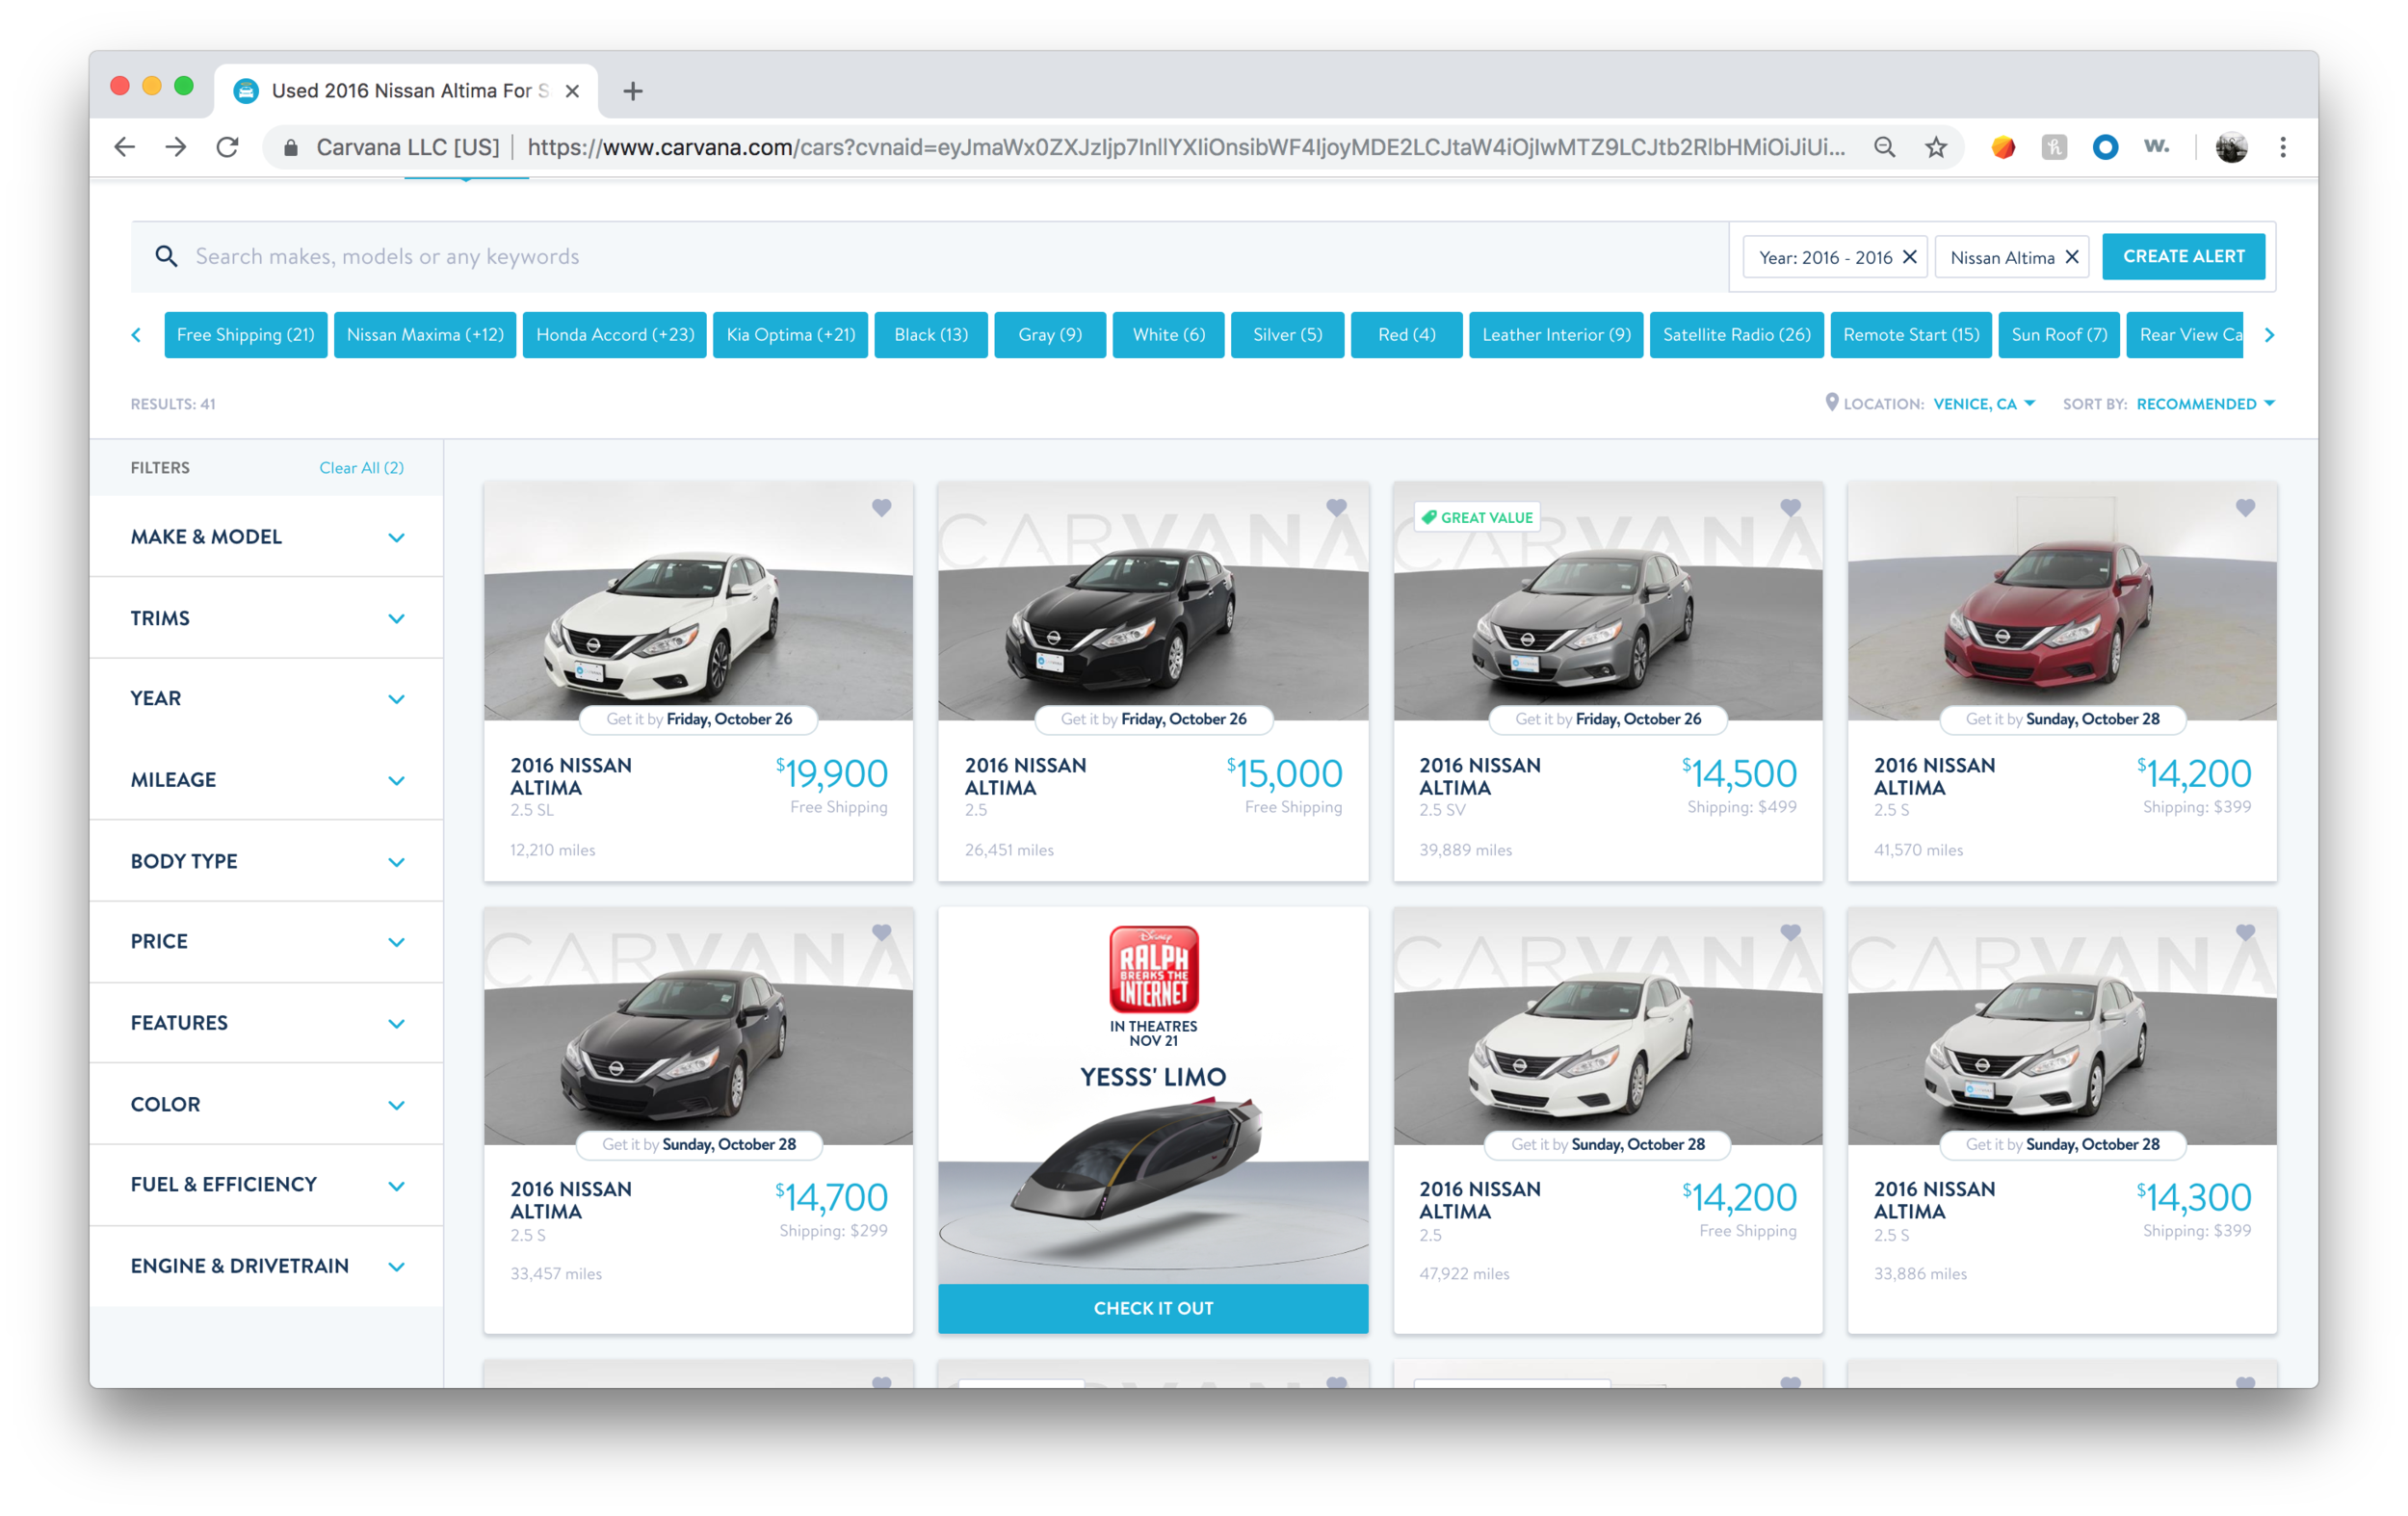Select the Leather Interior (9) chip

pyautogui.click(x=1556, y=335)
